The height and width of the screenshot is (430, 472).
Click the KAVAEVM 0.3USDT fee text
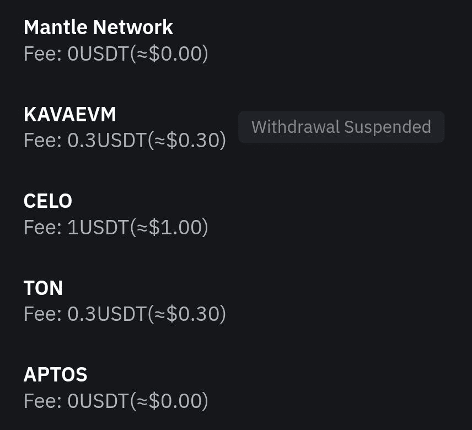[125, 141]
